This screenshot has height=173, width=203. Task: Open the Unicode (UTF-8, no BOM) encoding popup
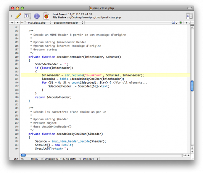point(63,159)
